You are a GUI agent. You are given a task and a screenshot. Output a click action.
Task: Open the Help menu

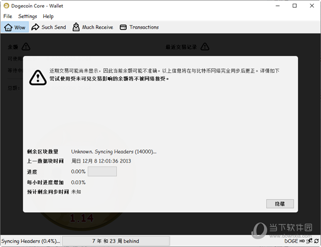[48, 17]
